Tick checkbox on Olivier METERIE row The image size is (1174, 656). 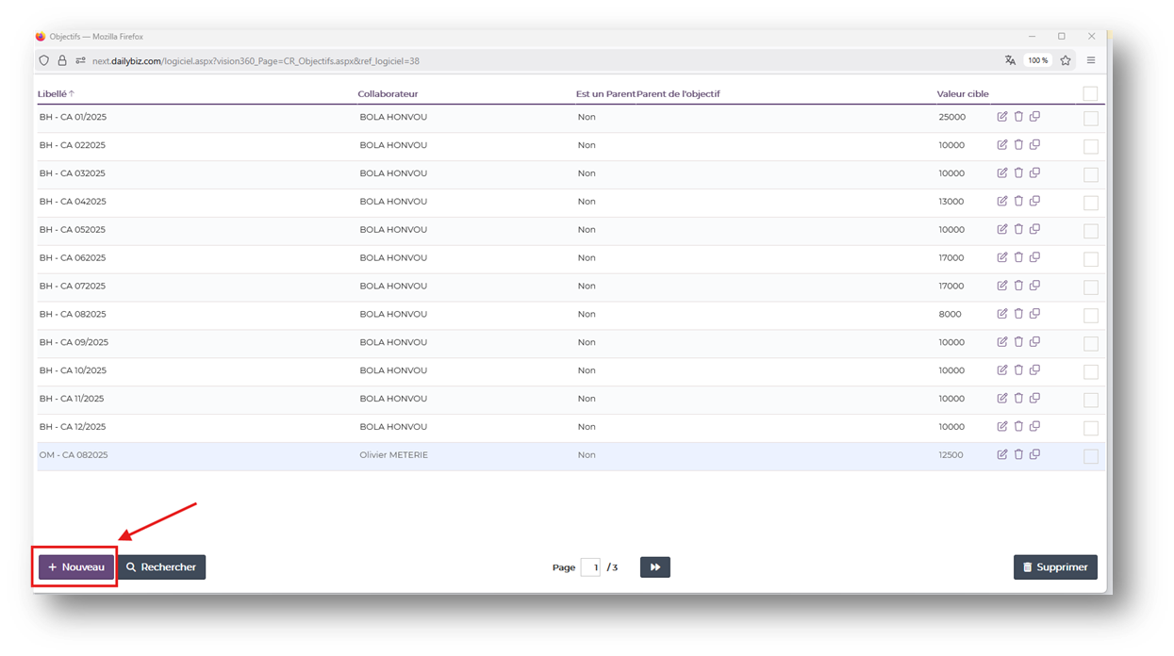(x=1090, y=456)
